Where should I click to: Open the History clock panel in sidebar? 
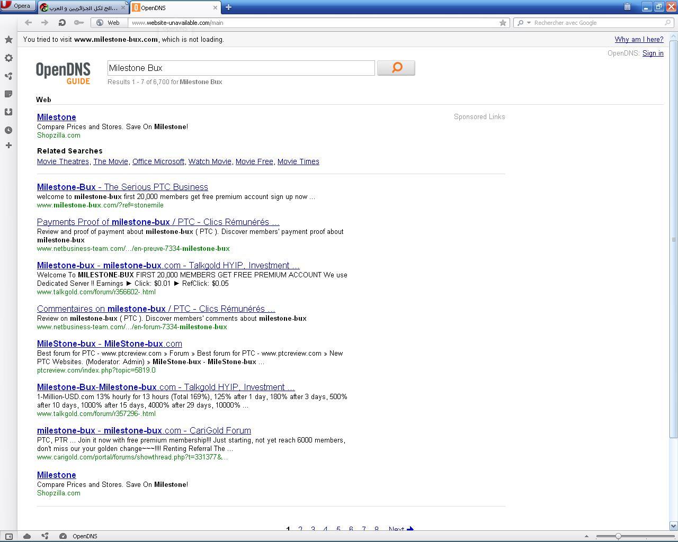point(8,130)
